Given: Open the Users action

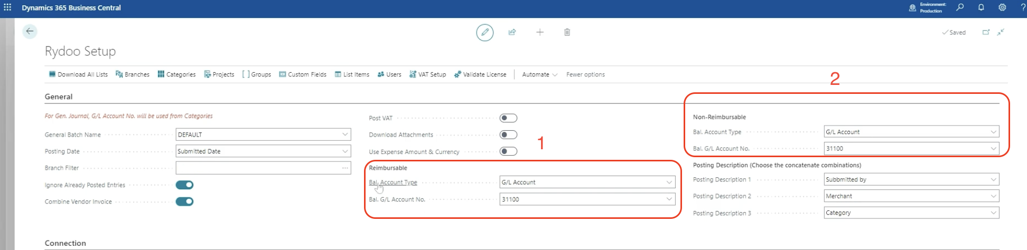Looking at the screenshot, I should coord(389,74).
